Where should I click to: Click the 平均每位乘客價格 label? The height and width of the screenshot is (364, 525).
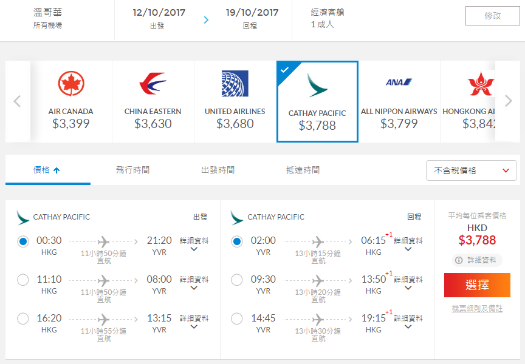[x=477, y=216]
